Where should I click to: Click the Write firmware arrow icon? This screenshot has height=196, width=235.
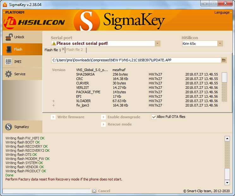53,117
